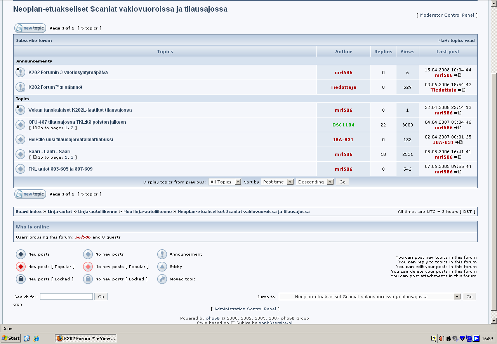Viewport: 497px width, 344px height.
Task: Click the top new topic button
Action: pos(30,28)
